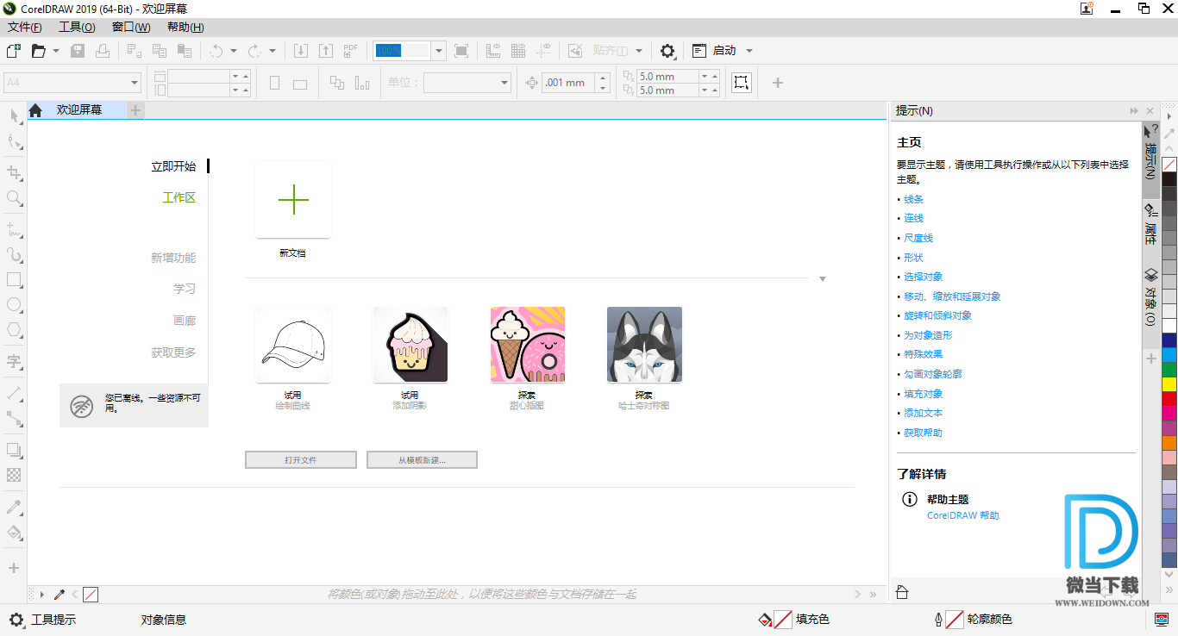Expand the undo history dropdown arrow
This screenshot has height=636, width=1178.
pos(234,51)
